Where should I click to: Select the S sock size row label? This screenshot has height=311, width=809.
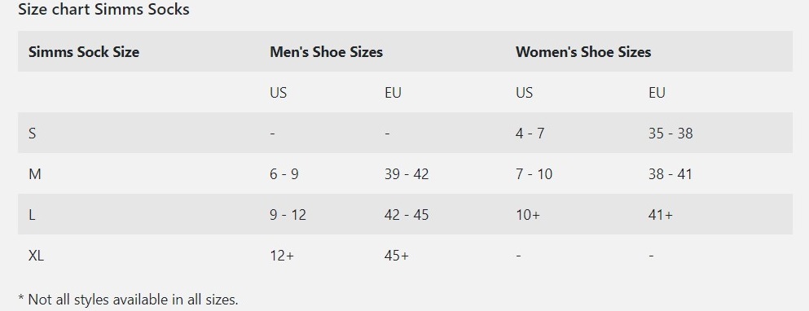pos(33,134)
